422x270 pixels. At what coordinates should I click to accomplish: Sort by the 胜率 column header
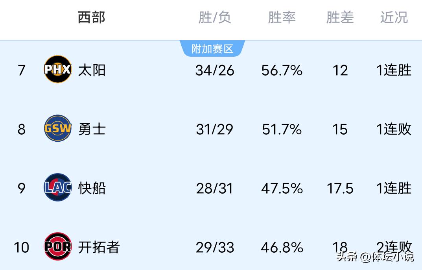coord(282,18)
